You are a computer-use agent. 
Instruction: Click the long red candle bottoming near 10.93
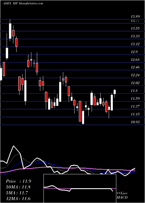coord(80,111)
